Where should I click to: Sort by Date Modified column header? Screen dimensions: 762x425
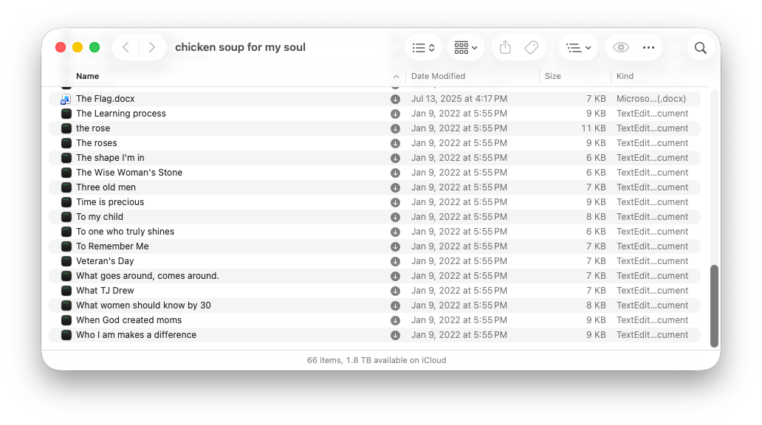[438, 76]
